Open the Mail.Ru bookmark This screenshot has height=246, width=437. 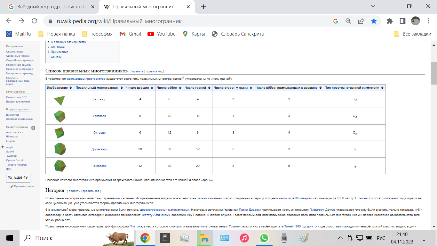tap(18, 34)
